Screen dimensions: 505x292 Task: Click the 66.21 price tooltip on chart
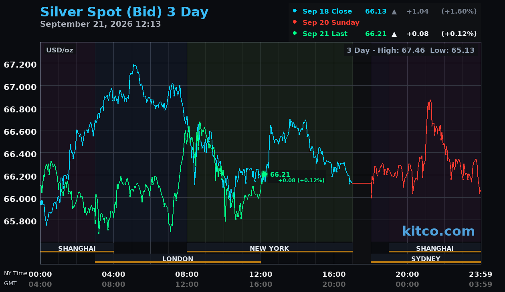[x=280, y=174]
